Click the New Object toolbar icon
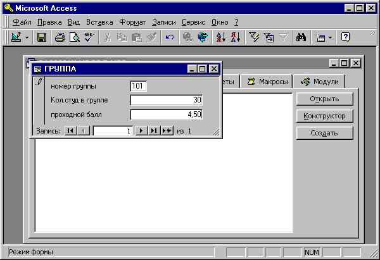The image size is (380, 260). pos(319,37)
